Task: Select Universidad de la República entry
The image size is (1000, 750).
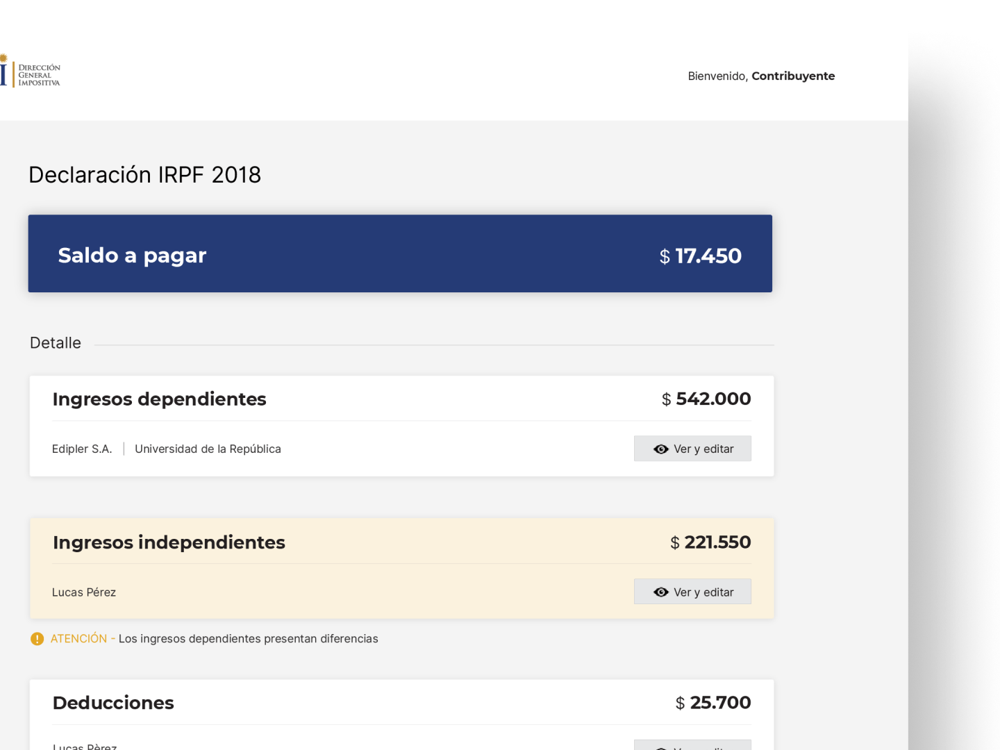Action: click(208, 449)
